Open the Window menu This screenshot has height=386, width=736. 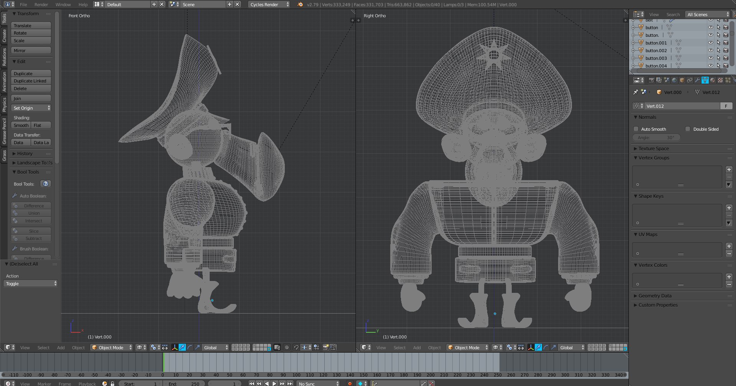[x=63, y=5]
